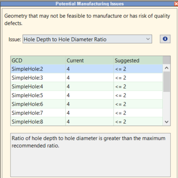Select the SimpleHole:4 row
The image size is (178, 178).
point(87,87)
